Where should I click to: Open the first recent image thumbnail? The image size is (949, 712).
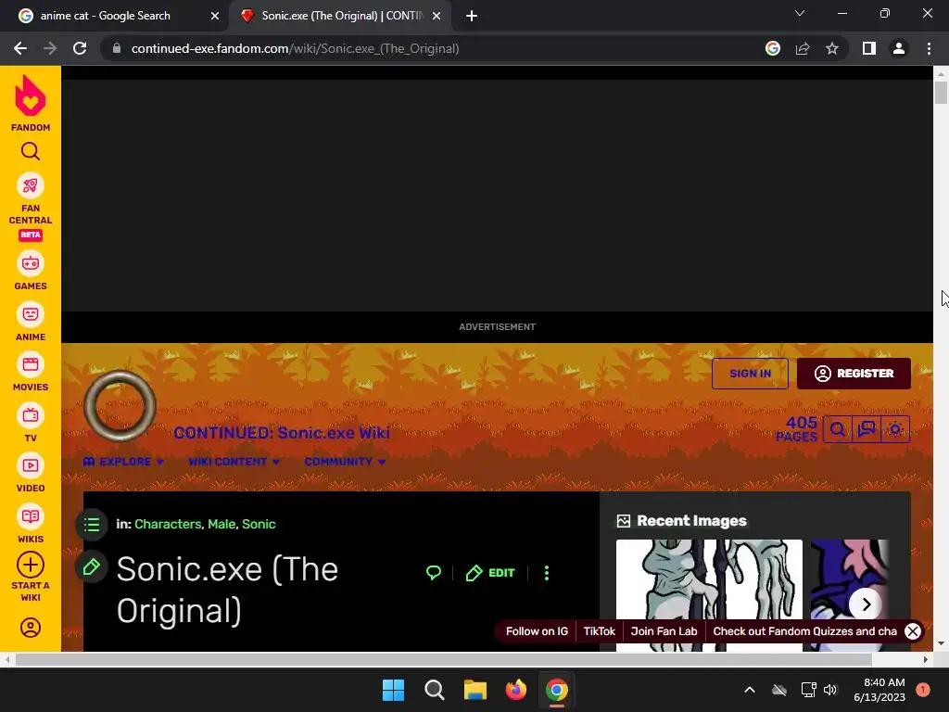709,595
